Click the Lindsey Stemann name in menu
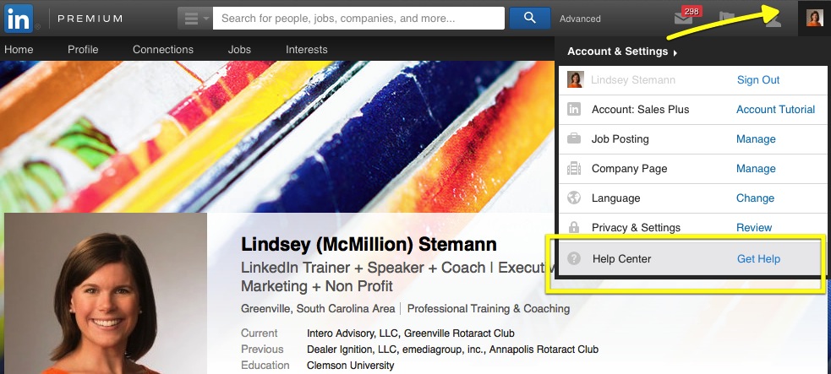 click(x=633, y=80)
